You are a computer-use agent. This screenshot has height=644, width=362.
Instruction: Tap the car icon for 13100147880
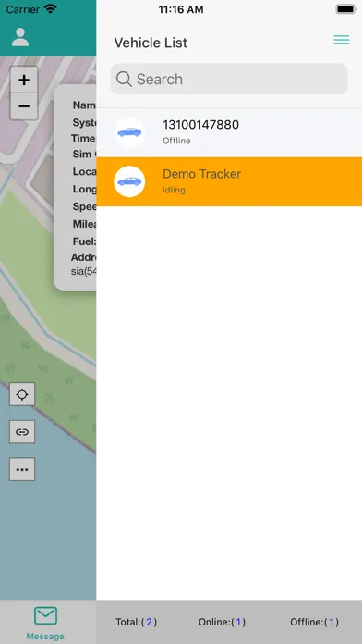point(129,132)
